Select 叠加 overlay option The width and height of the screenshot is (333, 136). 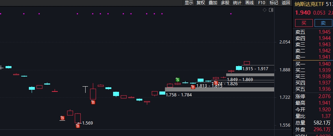pyautogui.click(x=213, y=3)
